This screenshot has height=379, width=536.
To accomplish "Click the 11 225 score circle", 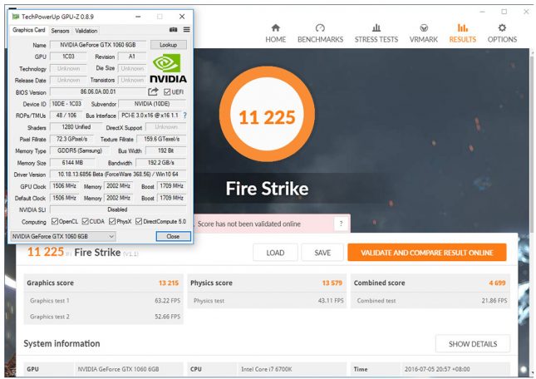I will 267,115.
